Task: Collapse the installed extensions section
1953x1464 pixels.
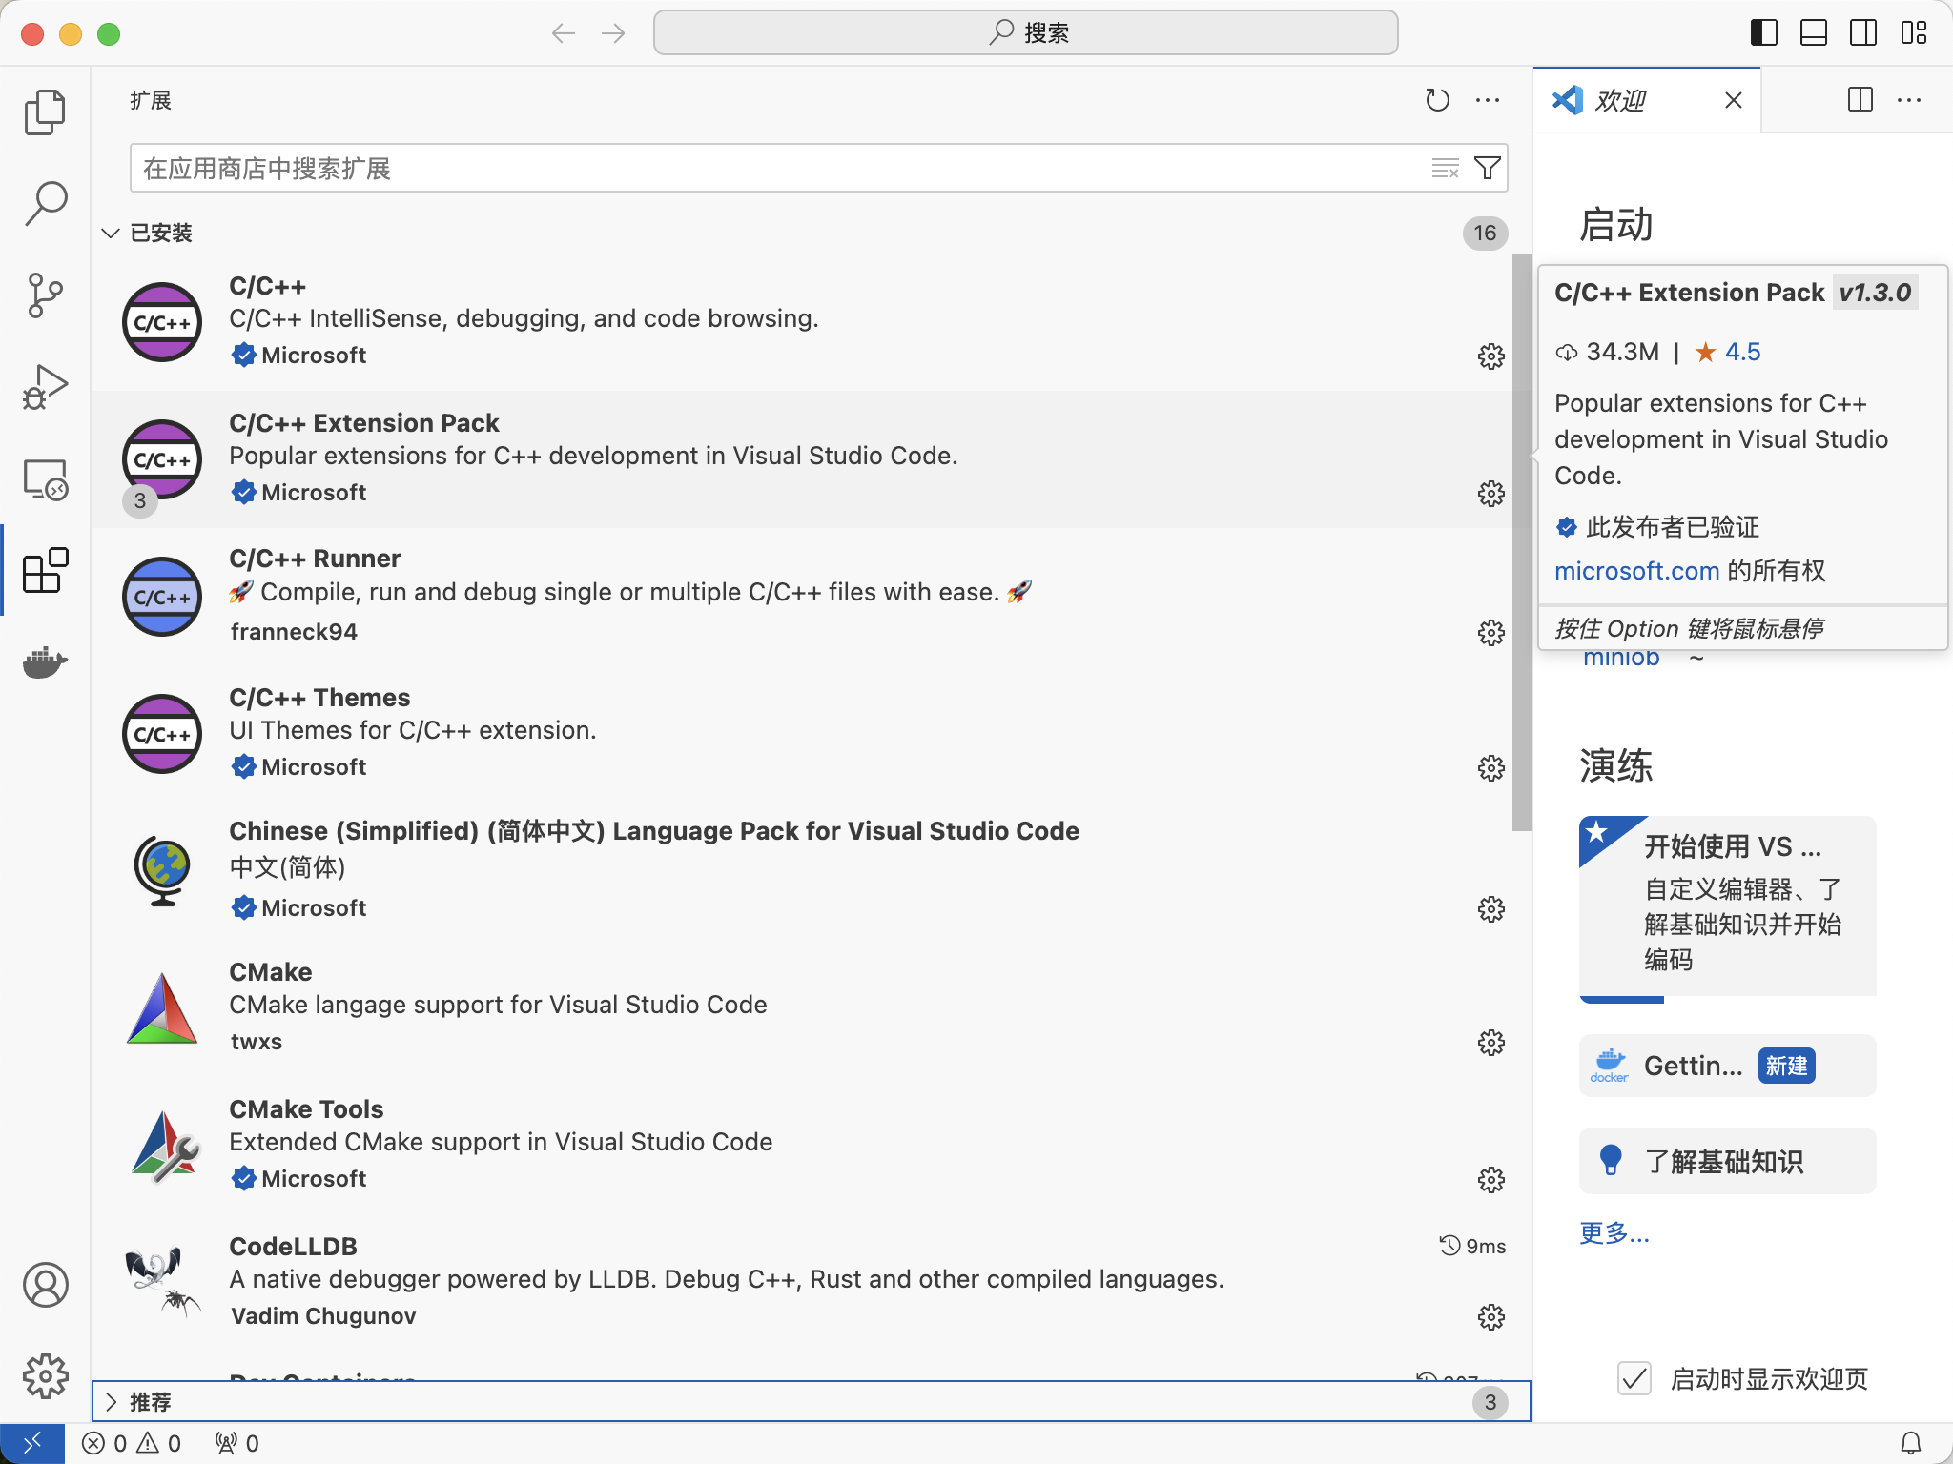Action: point(111,234)
